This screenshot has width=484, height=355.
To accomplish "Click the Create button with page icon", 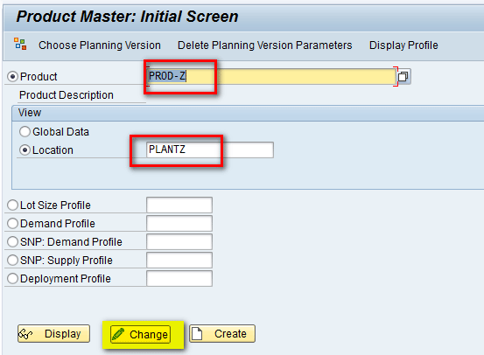I will 222,333.
